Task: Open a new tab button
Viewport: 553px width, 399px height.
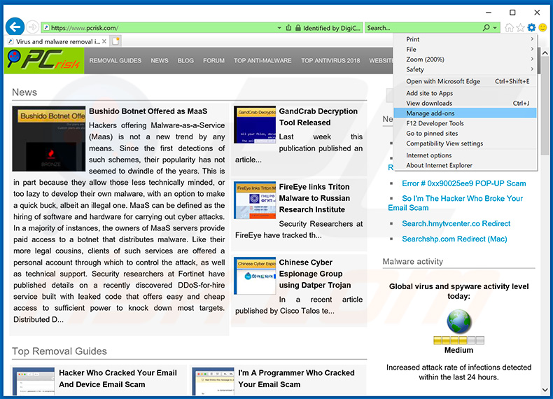Action: [116, 41]
